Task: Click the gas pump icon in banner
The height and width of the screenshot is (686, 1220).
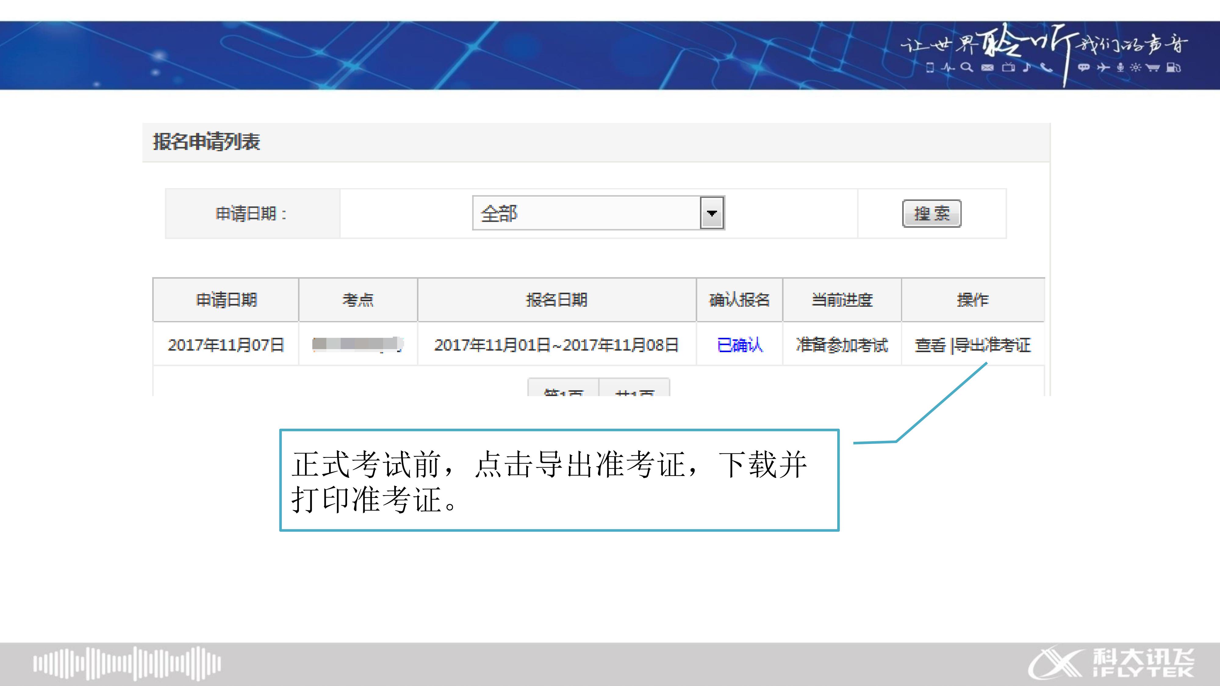Action: (x=1173, y=68)
